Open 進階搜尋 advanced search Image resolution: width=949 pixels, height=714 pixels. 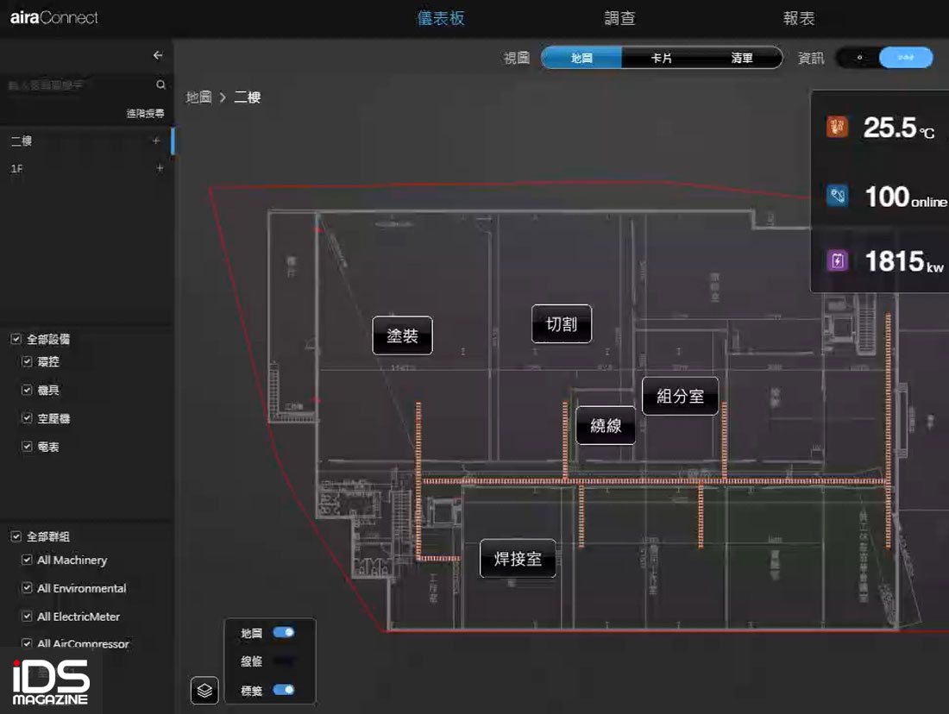pyautogui.click(x=145, y=113)
